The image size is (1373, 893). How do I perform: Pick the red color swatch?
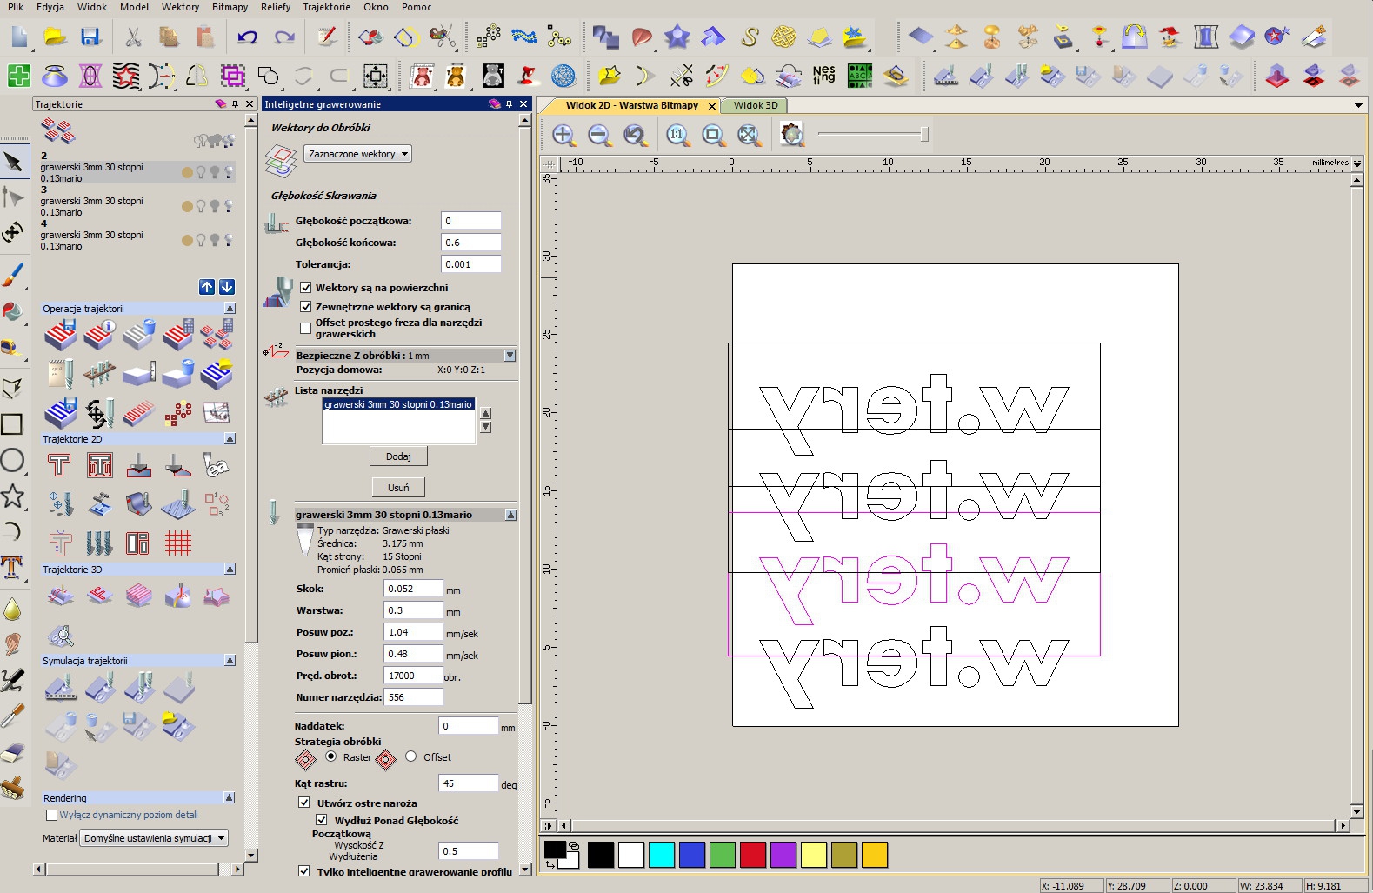point(753,855)
